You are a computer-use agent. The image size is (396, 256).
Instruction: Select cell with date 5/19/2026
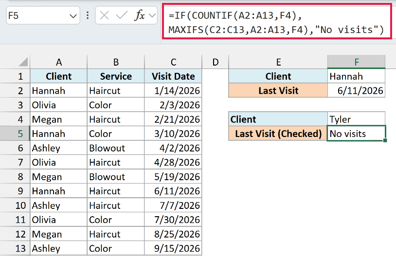pos(173,176)
